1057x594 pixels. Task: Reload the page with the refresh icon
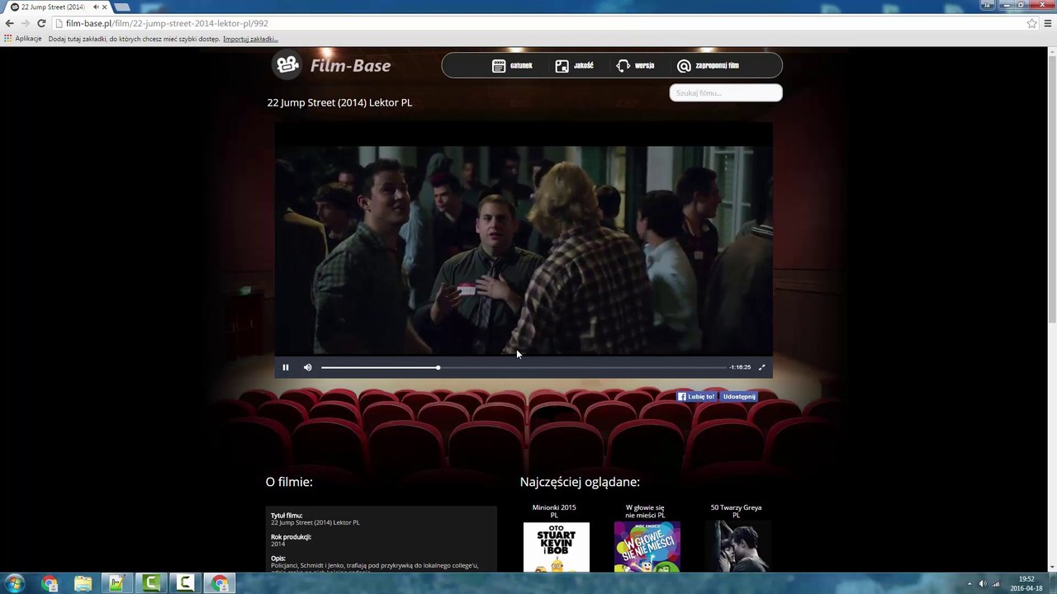(x=41, y=23)
